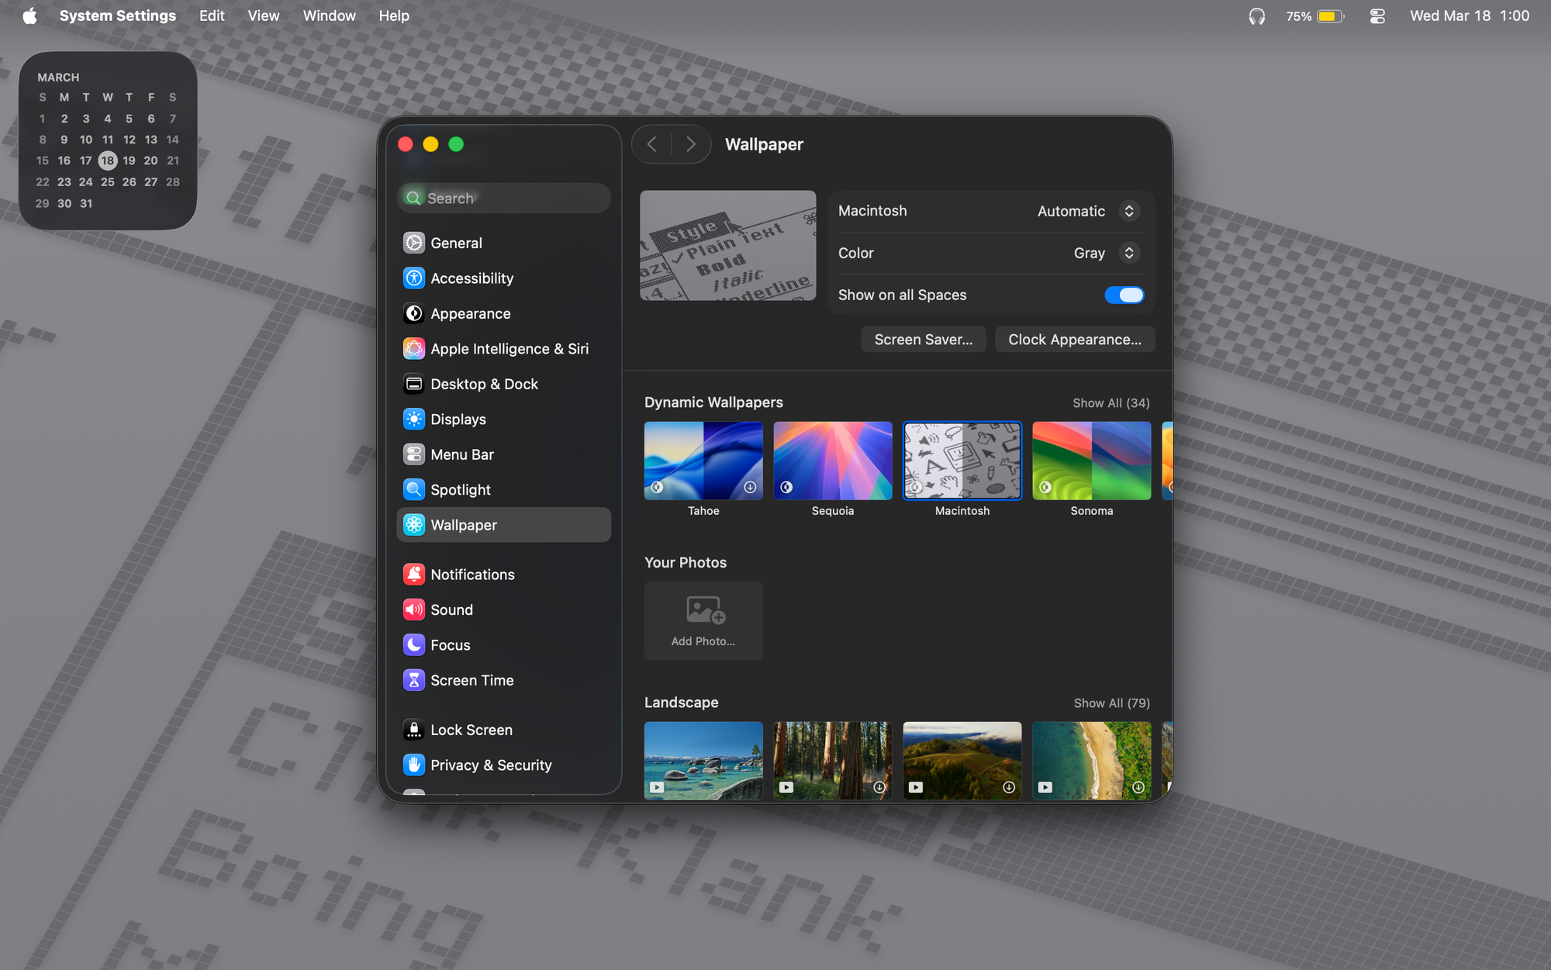Open Apple Intelligence & Siri icon
This screenshot has height=970, width=1551.
(x=414, y=349)
